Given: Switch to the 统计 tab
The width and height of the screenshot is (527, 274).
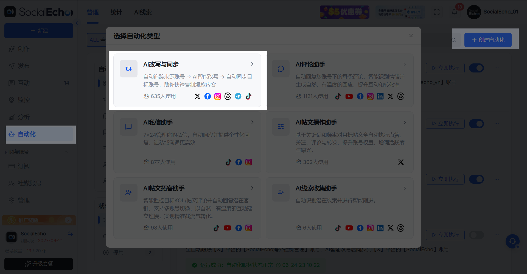Looking at the screenshot, I should [x=116, y=12].
